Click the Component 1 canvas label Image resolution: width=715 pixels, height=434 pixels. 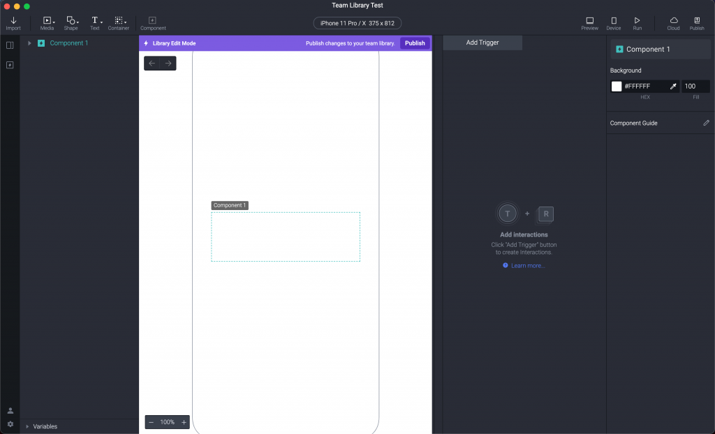[230, 206]
